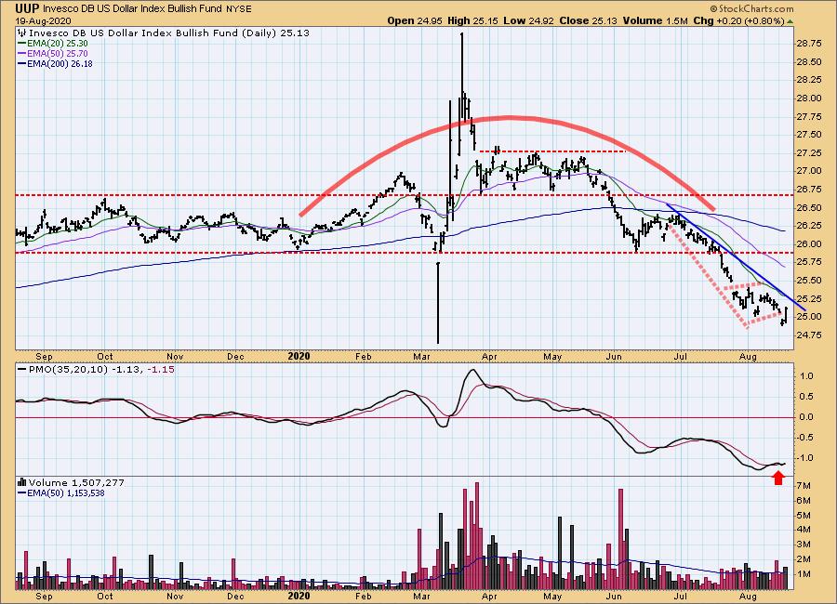Viewport: 837px width, 604px height.
Task: Click the green up-triangle beside Chg value
Action: 790,21
